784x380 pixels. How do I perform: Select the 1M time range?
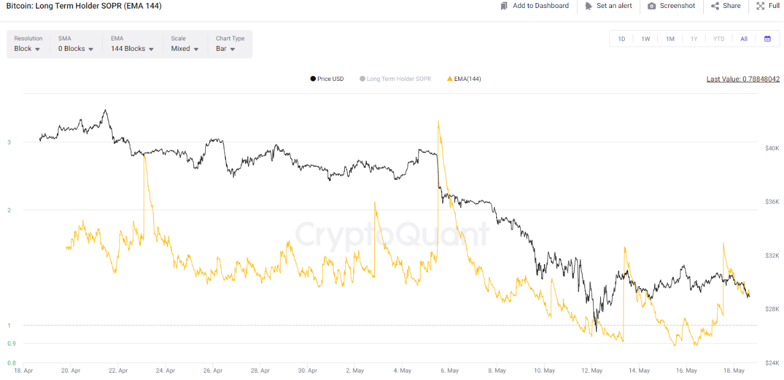[x=670, y=39]
